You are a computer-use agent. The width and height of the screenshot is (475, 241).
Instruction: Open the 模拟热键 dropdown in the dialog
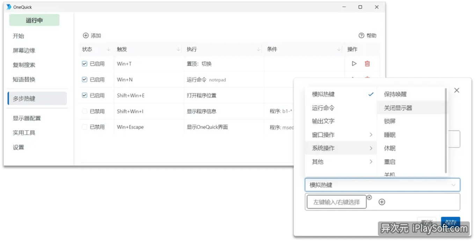point(382,185)
